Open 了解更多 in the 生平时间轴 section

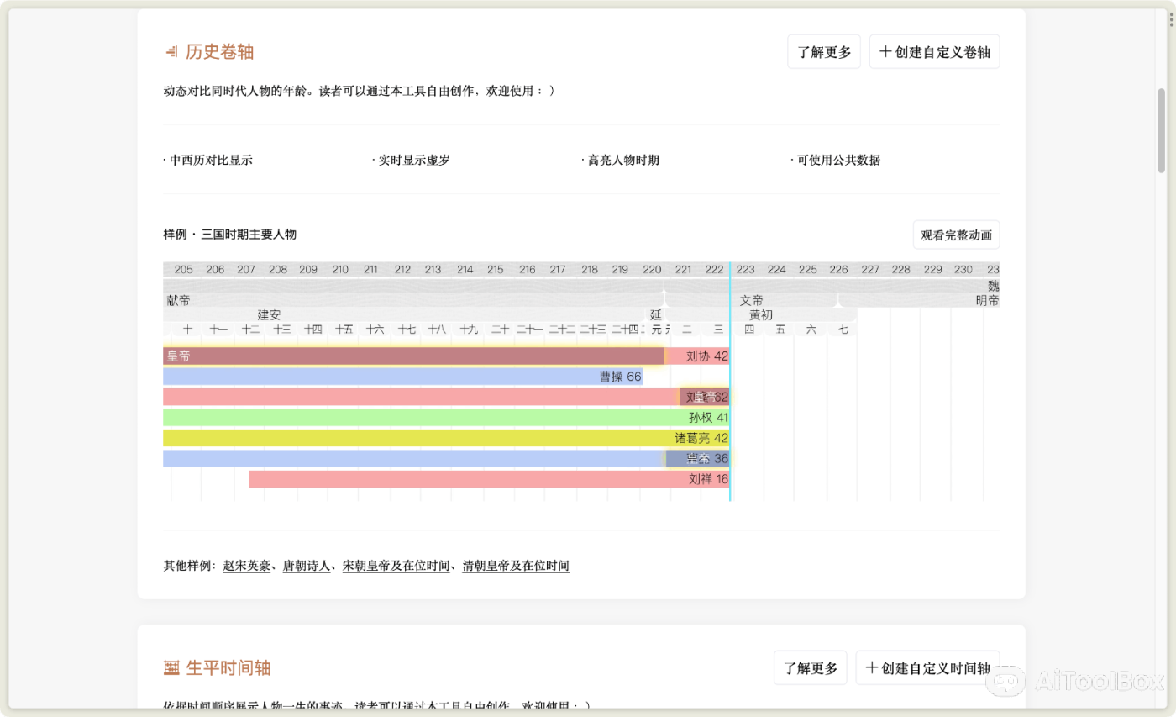[810, 667]
